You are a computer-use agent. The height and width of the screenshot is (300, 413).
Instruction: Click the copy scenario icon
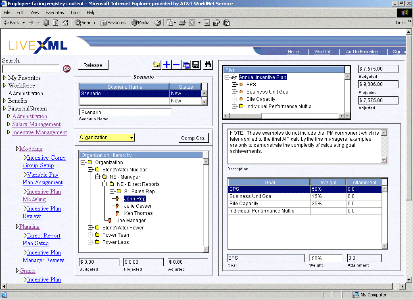click(186, 65)
